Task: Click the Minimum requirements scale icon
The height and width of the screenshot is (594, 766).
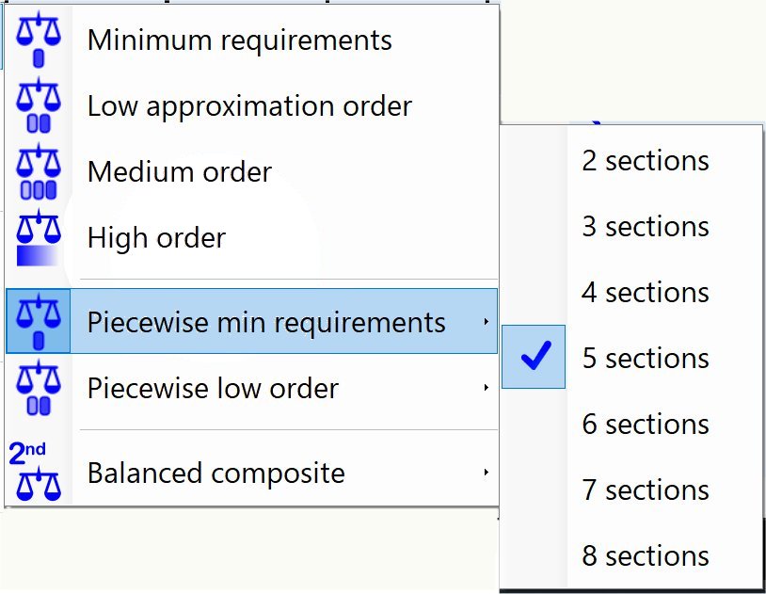Action: [x=39, y=41]
